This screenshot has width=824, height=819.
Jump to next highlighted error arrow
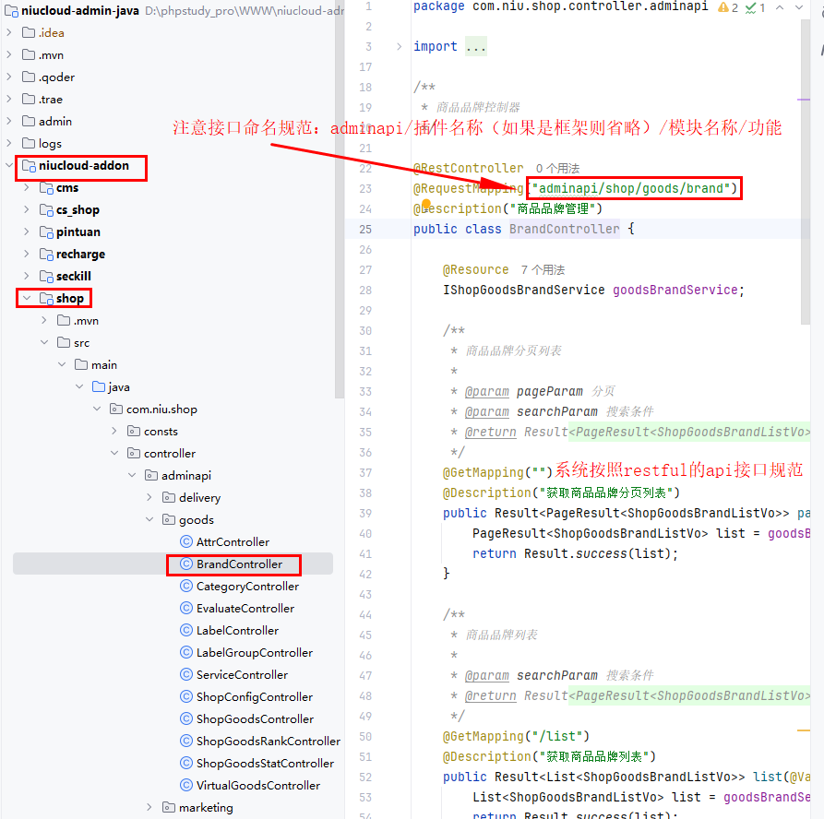click(800, 7)
